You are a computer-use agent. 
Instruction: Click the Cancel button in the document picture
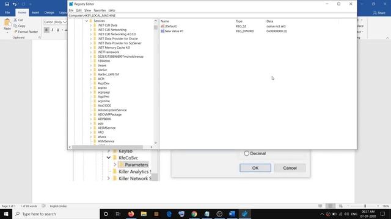pyautogui.click(x=290, y=168)
